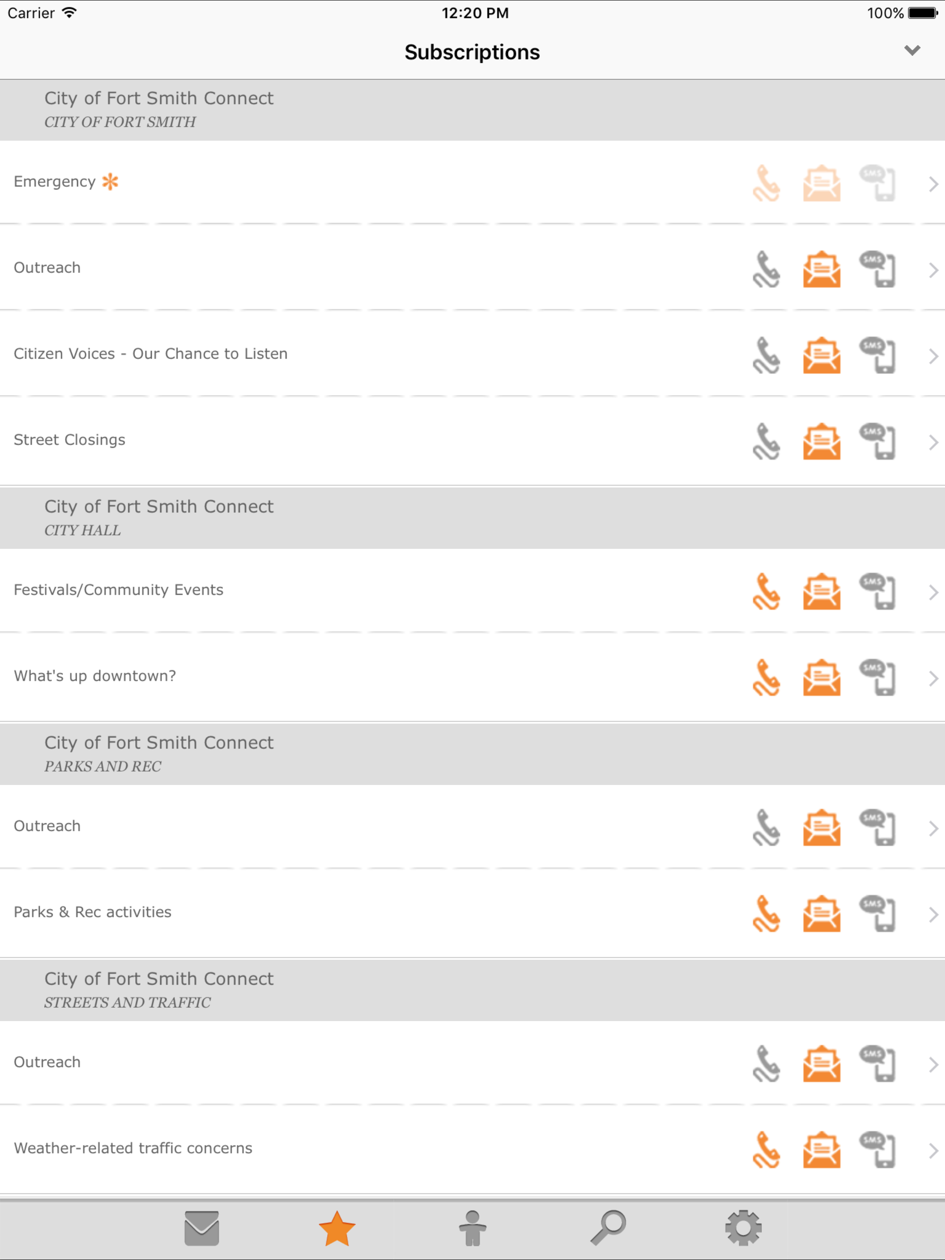Open the gear settings tab
The height and width of the screenshot is (1260, 945).
743,1228
